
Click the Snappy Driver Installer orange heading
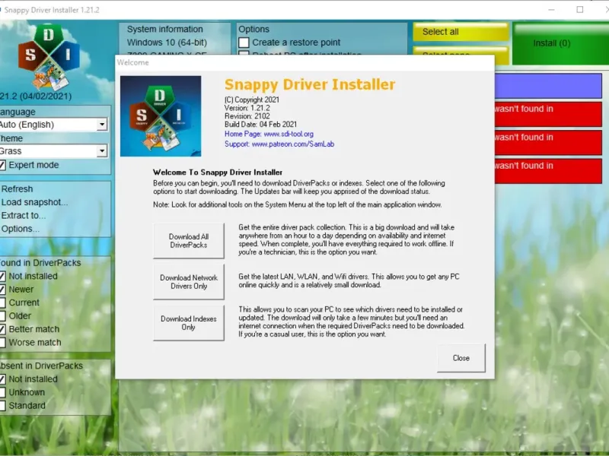[310, 84]
